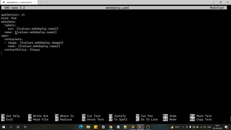Click the 'spec:' line

click(x=5, y=36)
